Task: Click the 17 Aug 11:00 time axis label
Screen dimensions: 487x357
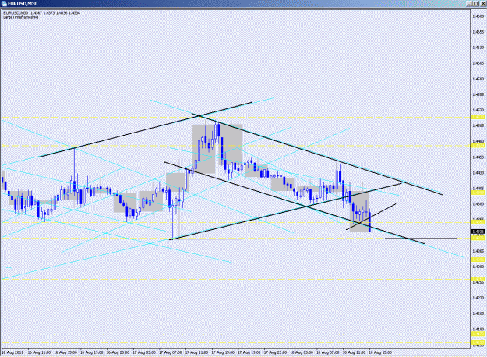Action: pos(197,352)
